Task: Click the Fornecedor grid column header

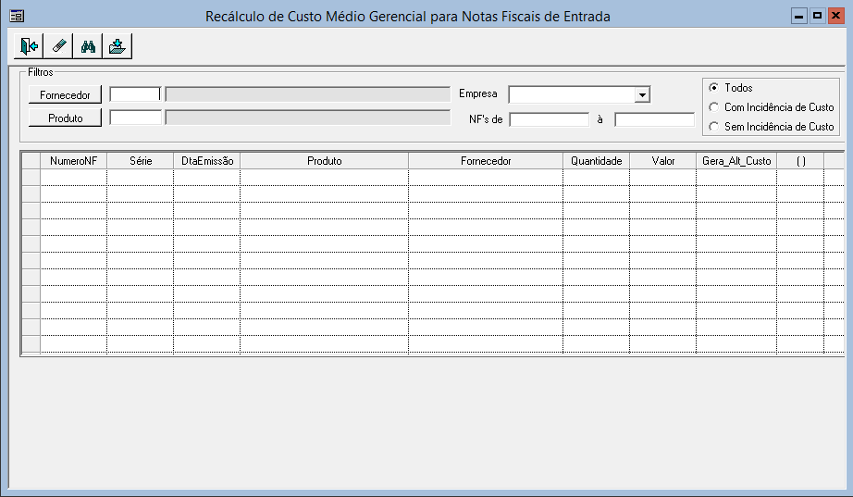Action: click(x=486, y=161)
